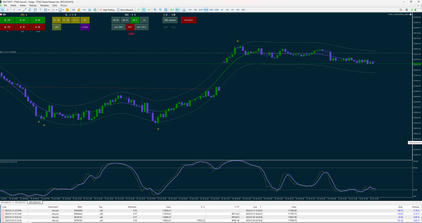
Task: Open Nowe Zlecenie new order dialog
Action: click(x=125, y=10)
